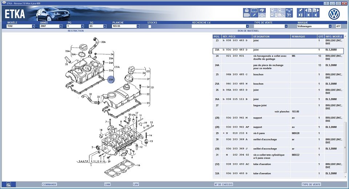Go to previous page with left-arrow page icon
Viewport: 349px width, 189px height.
coord(308,11)
